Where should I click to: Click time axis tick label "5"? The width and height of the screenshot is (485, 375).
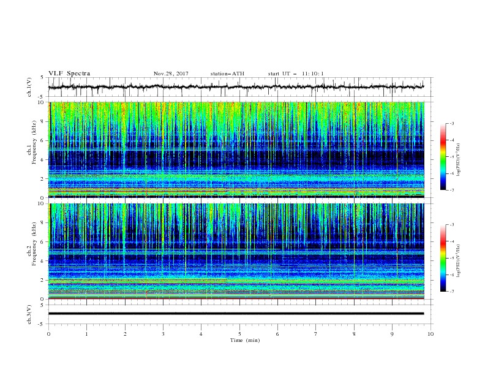click(x=239, y=334)
